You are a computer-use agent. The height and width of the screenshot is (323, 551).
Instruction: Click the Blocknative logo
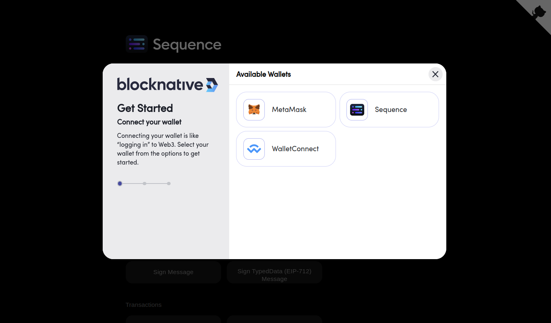point(167,85)
